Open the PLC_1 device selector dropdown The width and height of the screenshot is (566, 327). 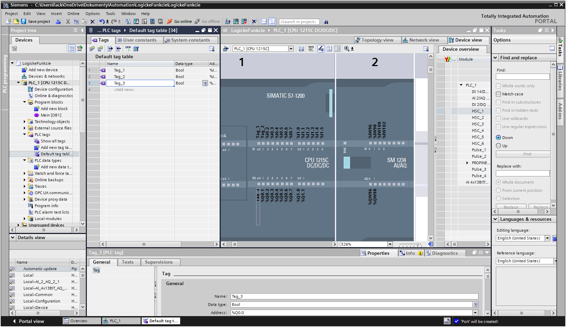(x=291, y=49)
